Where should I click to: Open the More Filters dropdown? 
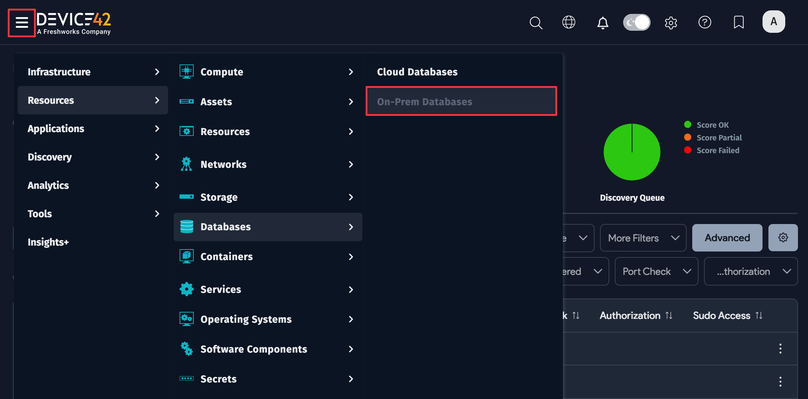[x=643, y=238]
